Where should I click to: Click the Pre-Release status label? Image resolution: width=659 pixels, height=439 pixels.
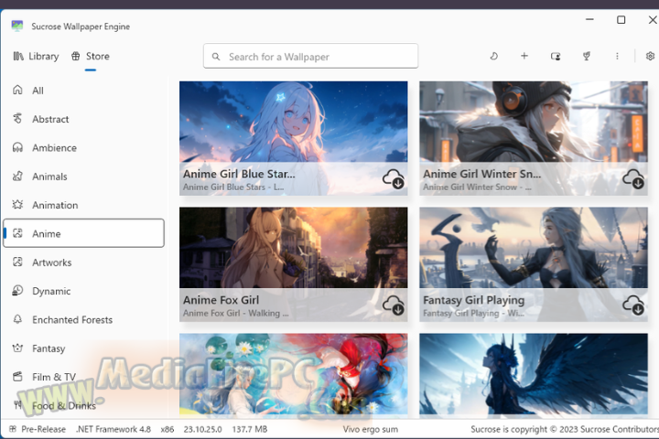(x=43, y=429)
